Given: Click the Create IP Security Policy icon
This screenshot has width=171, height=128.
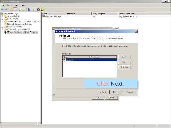Looking at the screenshot, I should coord(38,9).
